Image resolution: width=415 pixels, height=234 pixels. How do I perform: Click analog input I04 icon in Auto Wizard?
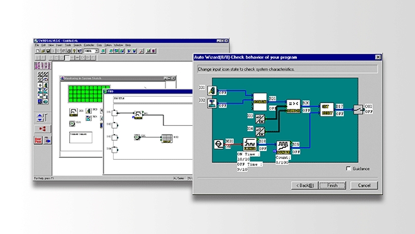pos(260,131)
